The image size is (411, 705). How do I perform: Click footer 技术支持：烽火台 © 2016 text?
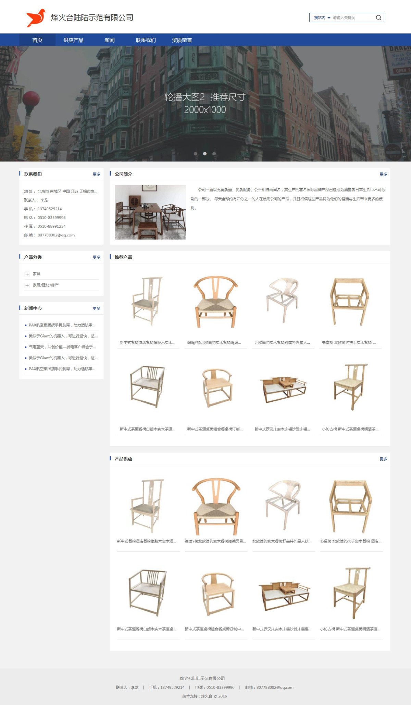click(x=204, y=696)
